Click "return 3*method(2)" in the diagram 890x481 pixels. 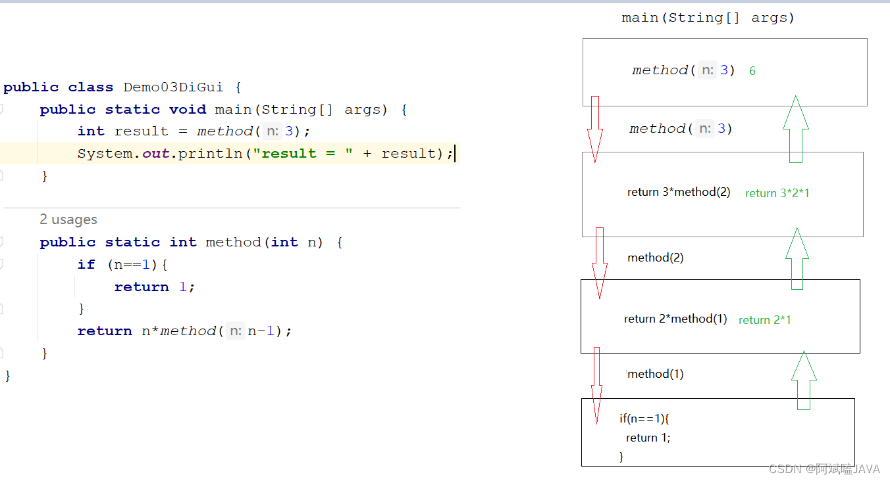point(679,192)
